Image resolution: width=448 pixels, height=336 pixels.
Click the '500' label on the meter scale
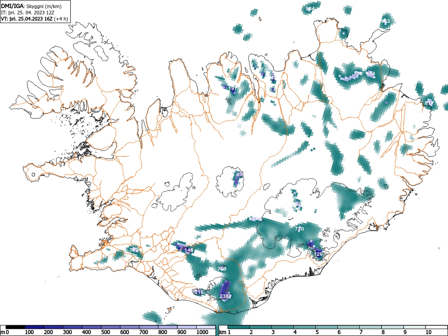pos(105,332)
